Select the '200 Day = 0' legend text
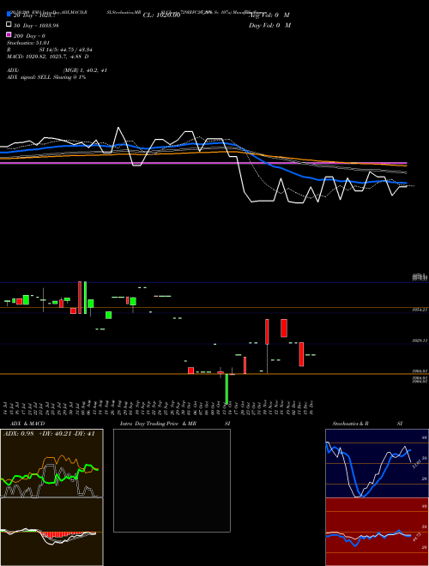Viewport: 429px width, 566px height. click(29, 36)
